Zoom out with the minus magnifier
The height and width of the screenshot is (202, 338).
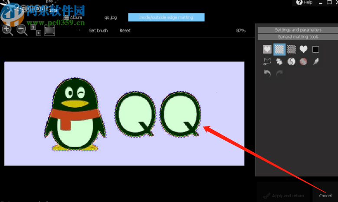tap(22, 30)
